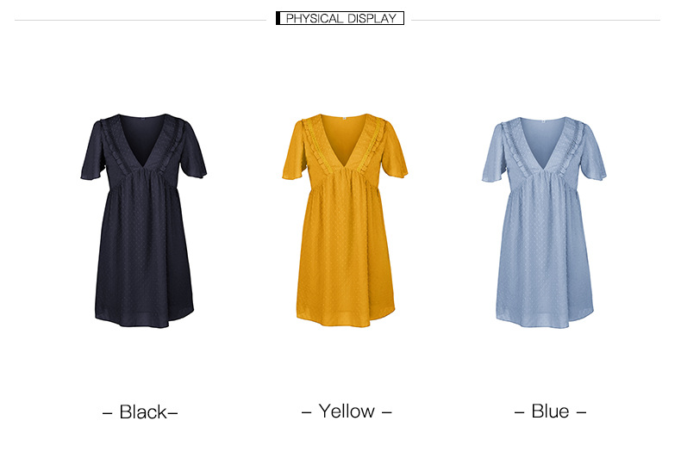Screen dimensions: 681x464
Task: Click the blue dress neckline button
Action: point(543,121)
